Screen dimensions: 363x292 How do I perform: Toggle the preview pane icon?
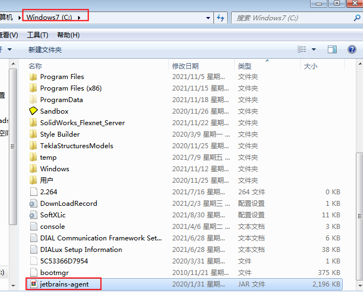[332, 49]
